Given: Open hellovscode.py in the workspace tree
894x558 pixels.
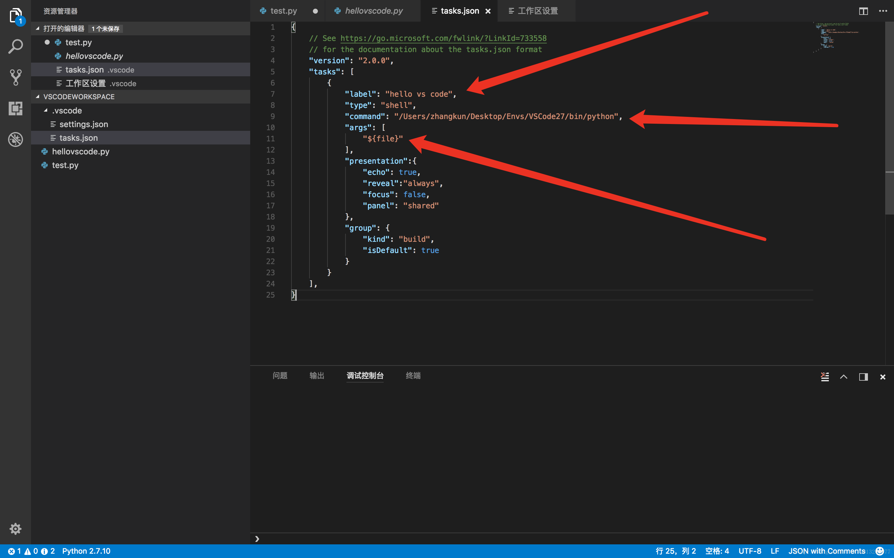Looking at the screenshot, I should point(140,152).
